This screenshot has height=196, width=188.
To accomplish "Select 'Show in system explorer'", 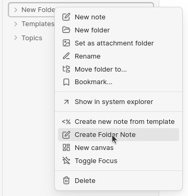I will coord(119,102).
